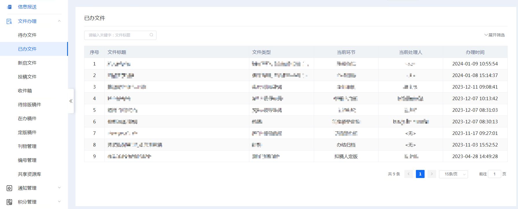Collapse the 文件办理 menu chevron
The height and width of the screenshot is (209, 518).
click(x=59, y=21)
